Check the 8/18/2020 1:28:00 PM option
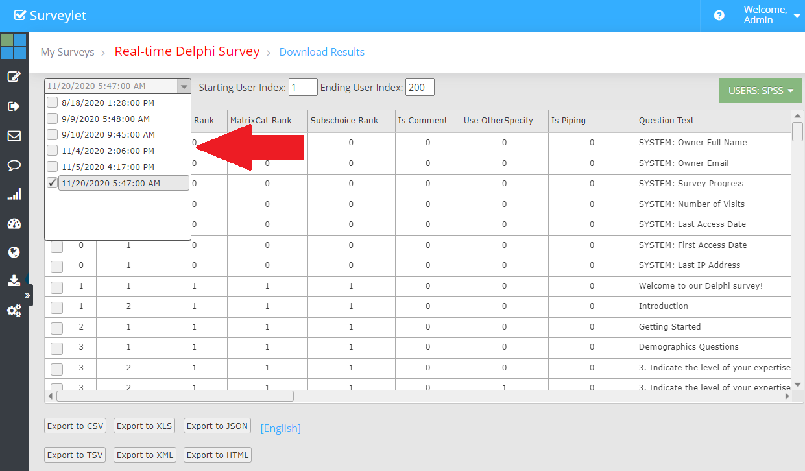805x471 pixels. click(53, 103)
